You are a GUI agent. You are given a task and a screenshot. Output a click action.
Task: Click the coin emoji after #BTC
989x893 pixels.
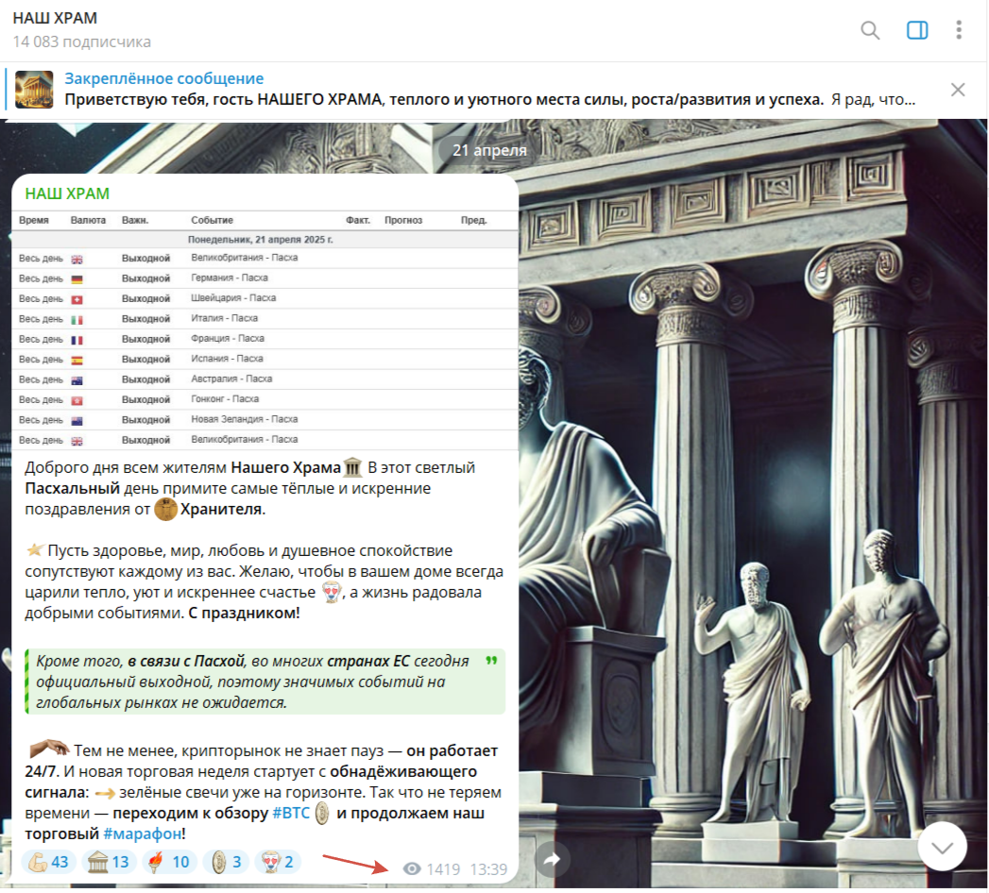click(322, 813)
